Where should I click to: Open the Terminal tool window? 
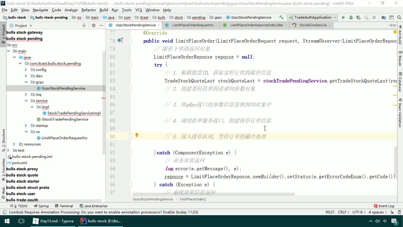coord(64,206)
